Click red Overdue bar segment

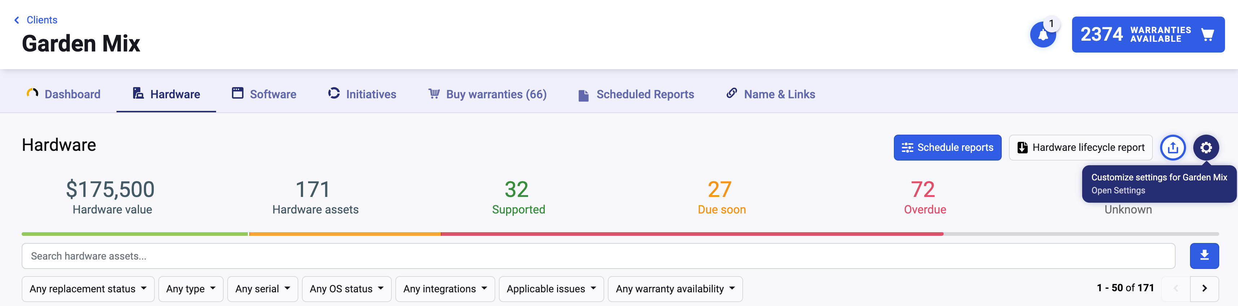[x=692, y=234]
